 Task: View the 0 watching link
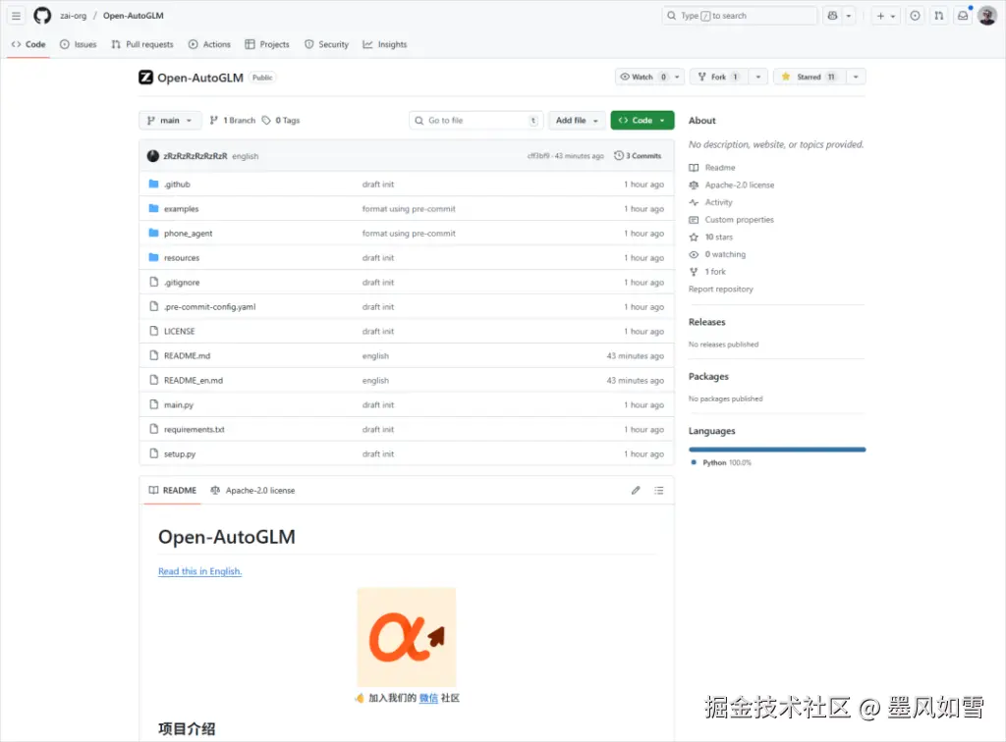717,254
